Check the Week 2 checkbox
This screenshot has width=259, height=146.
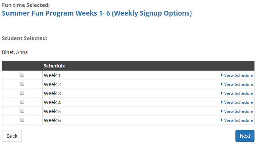pos(22,84)
